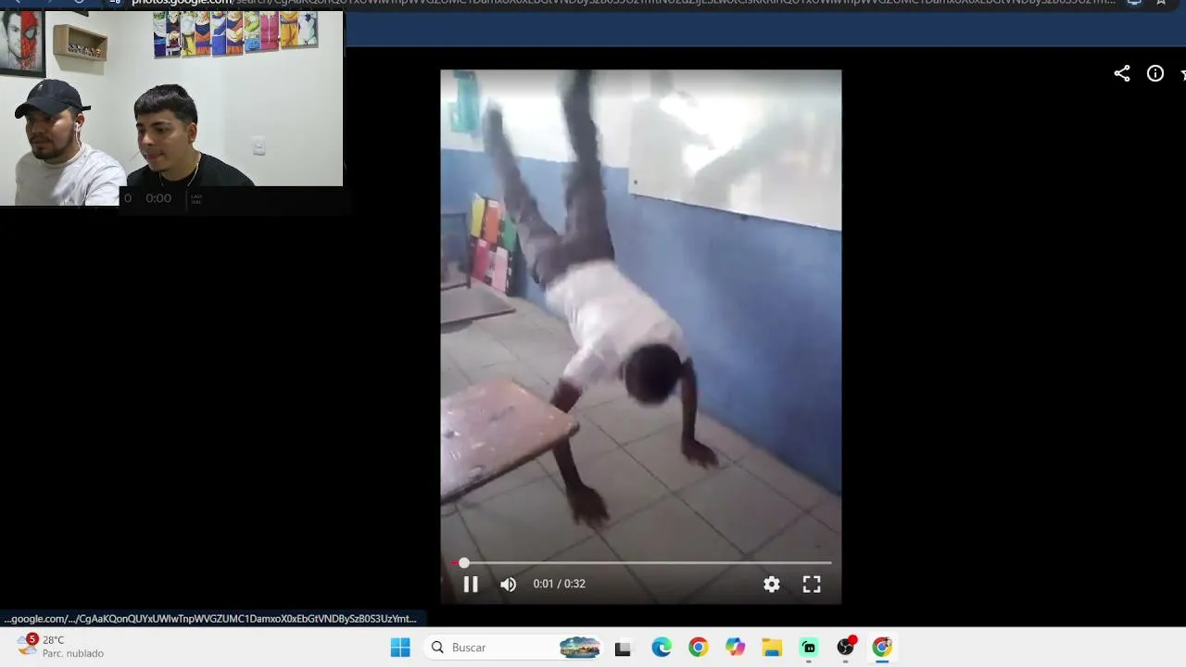This screenshot has width=1186, height=667.
Task: Select the active Chrome profile window icon
Action: pos(882,648)
